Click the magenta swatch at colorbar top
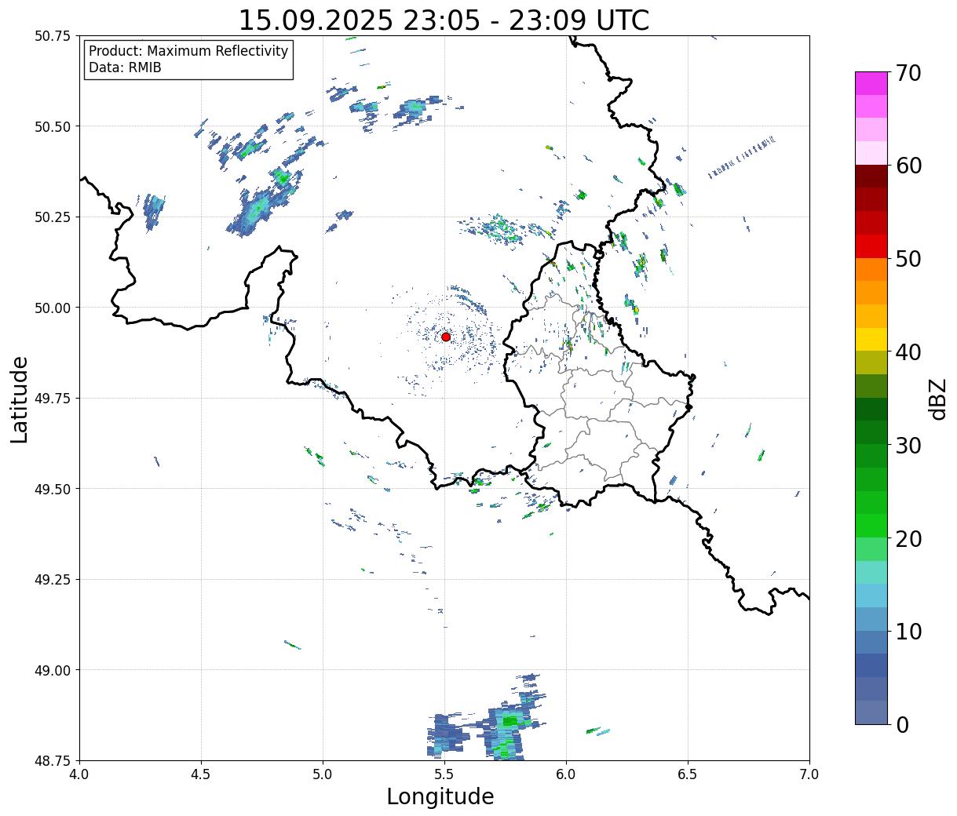The width and height of the screenshot is (957, 816). (871, 83)
